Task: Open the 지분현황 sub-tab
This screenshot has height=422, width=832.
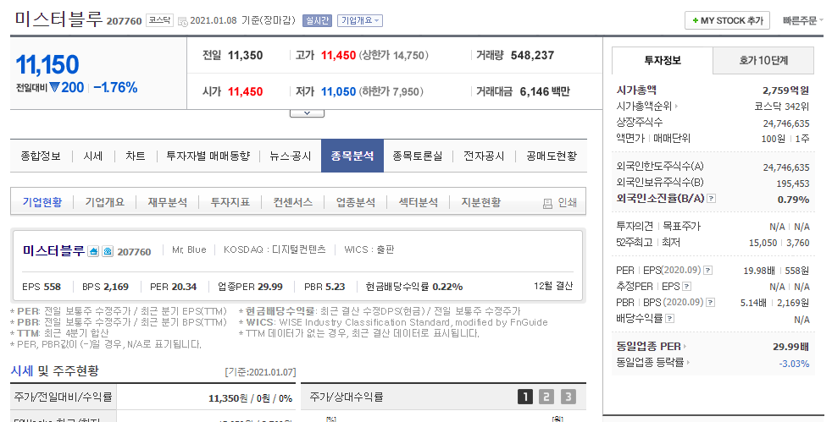Action: (480, 202)
